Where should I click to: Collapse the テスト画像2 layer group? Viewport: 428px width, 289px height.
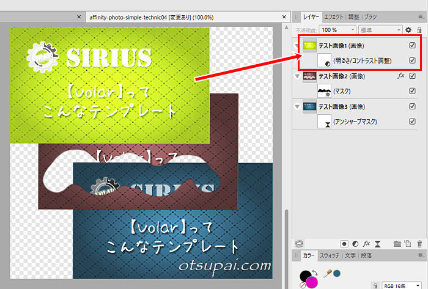(298, 76)
